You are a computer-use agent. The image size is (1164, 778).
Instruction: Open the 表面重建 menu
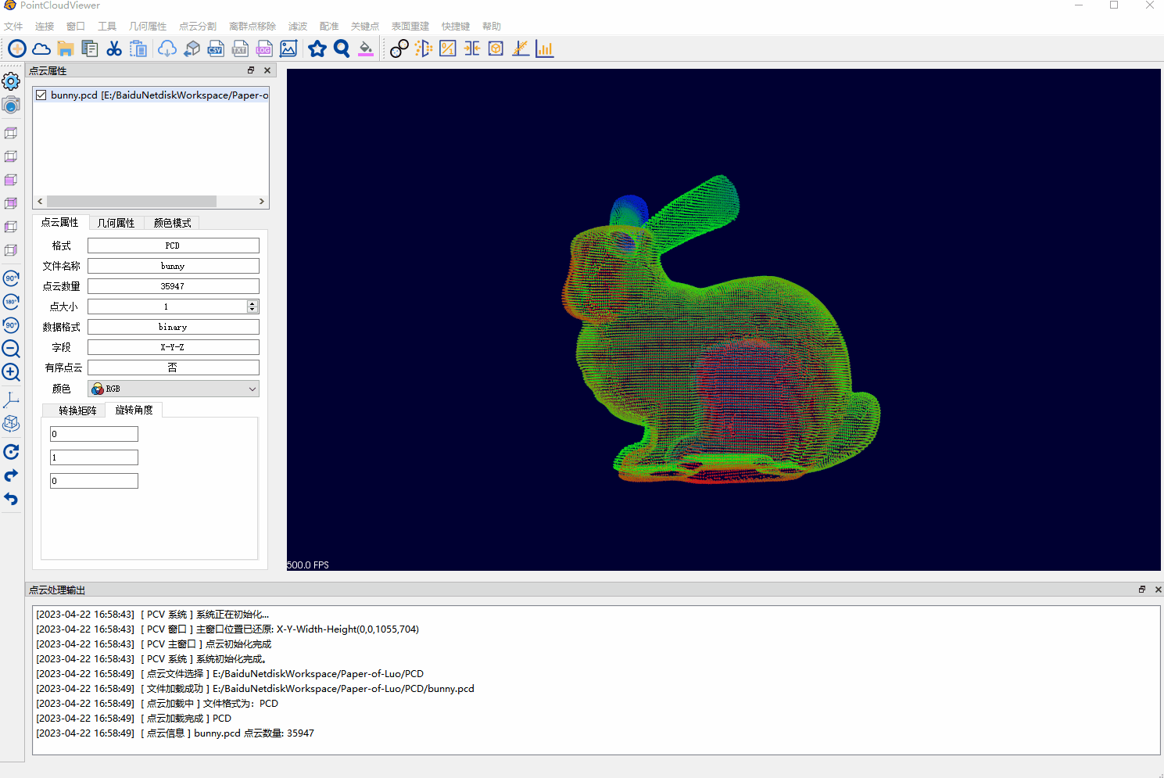pyautogui.click(x=410, y=27)
